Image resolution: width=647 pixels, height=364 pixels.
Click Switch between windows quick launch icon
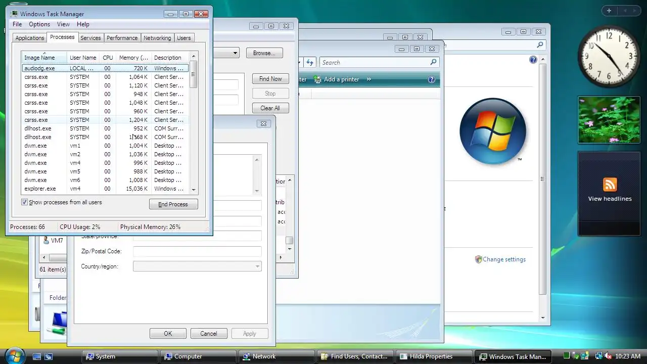49,356
